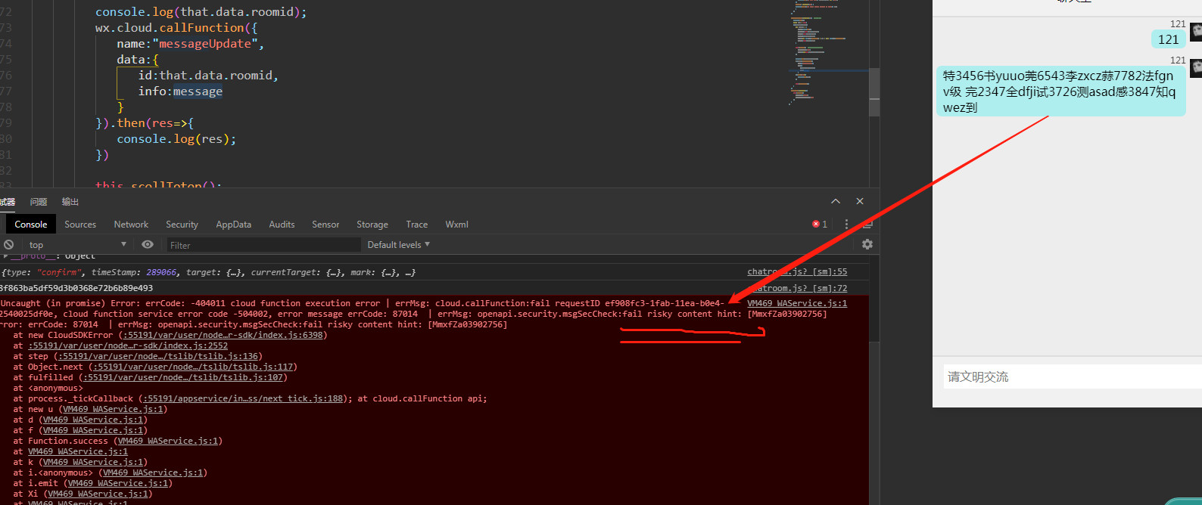Open WAService link on i.<anonymous> row
This screenshot has height=505, width=1202.
tap(153, 472)
